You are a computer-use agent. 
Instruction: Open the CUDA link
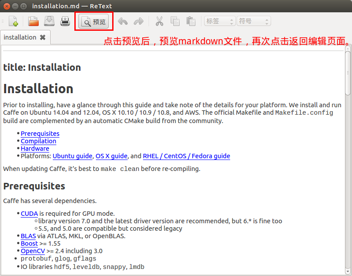29,214
